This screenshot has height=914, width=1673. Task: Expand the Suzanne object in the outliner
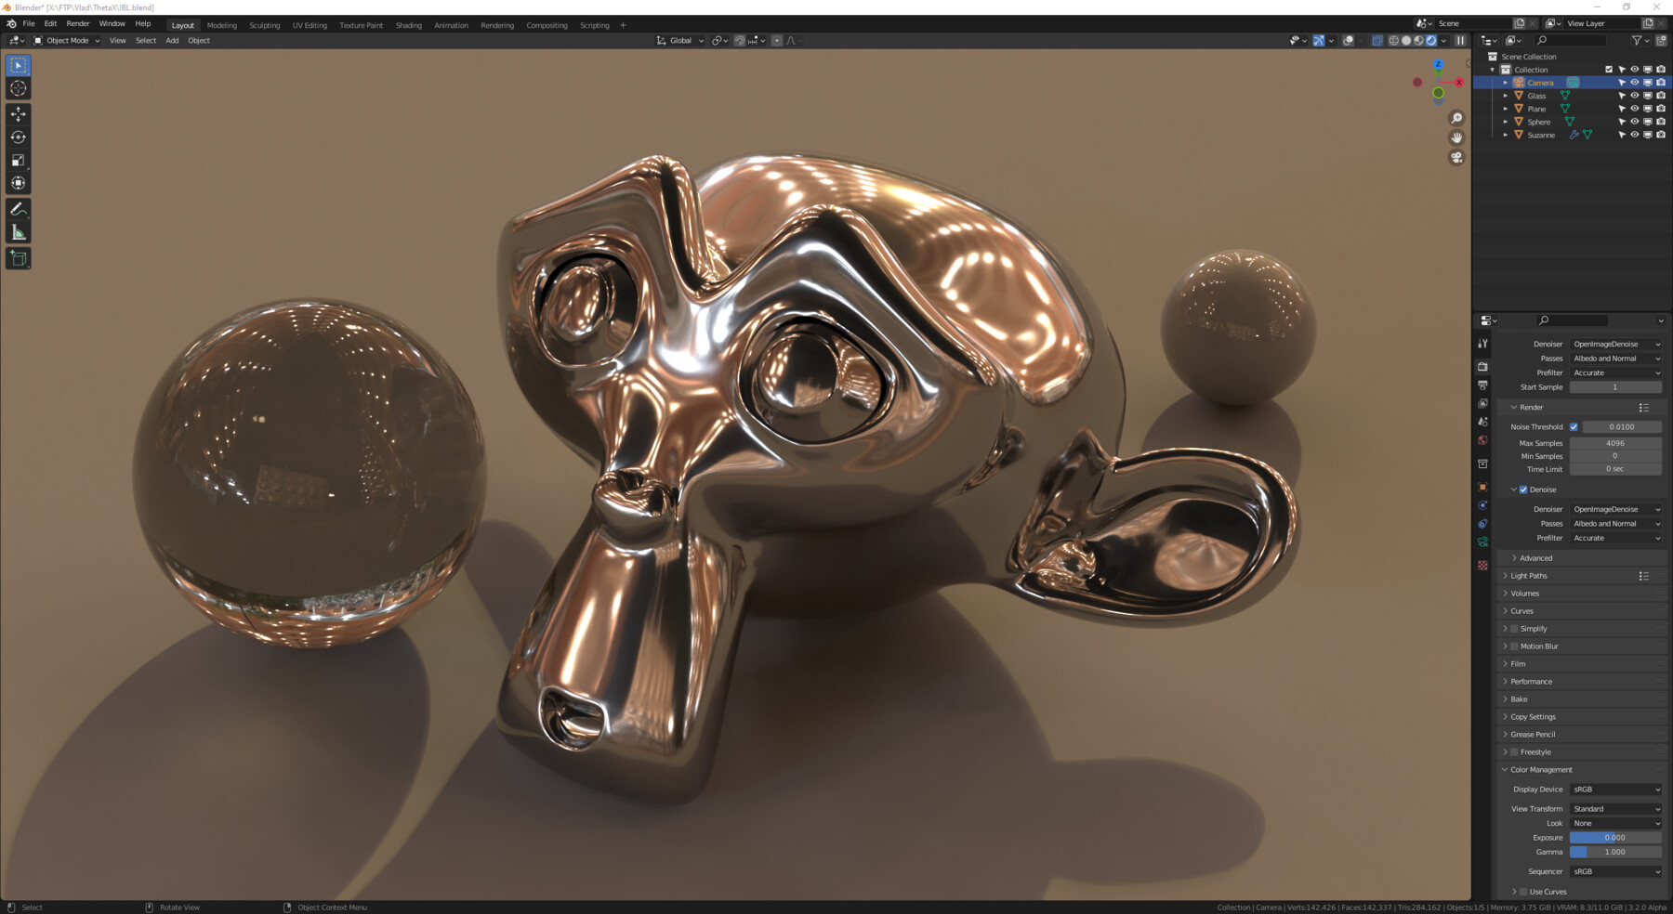[1506, 135]
